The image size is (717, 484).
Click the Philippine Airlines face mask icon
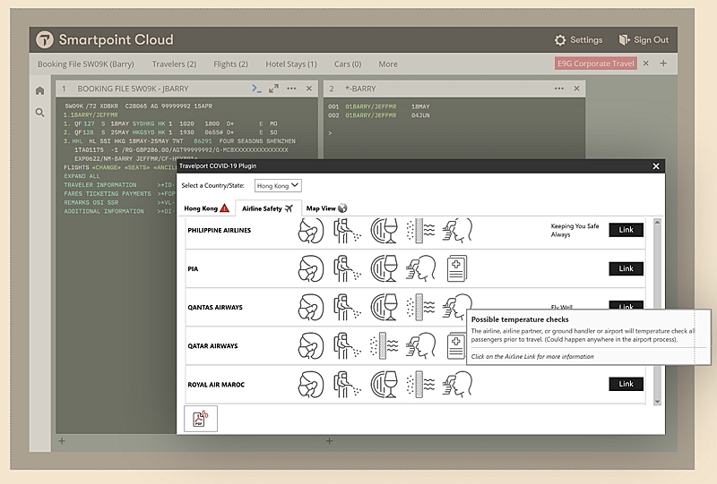[311, 230]
